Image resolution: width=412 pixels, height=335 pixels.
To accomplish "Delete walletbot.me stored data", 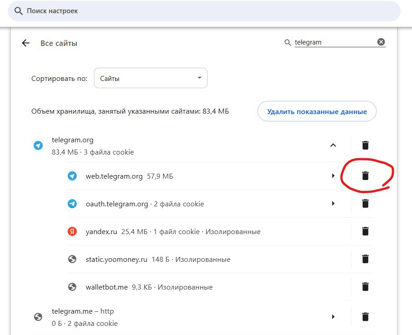I will [365, 287].
